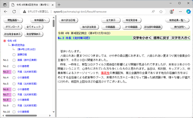Check the No.7 市長 checkbox
Screen dimensions: 193x118
14,95
